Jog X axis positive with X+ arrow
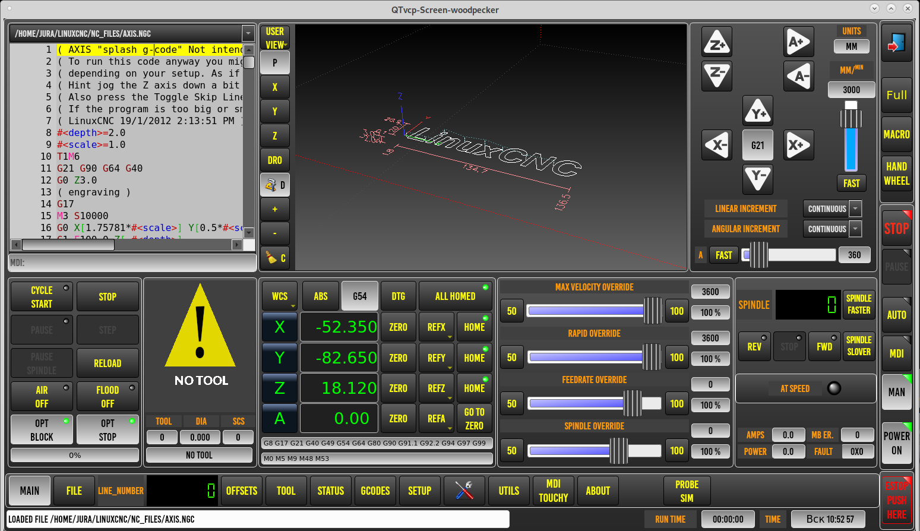This screenshot has width=920, height=531. (798, 145)
